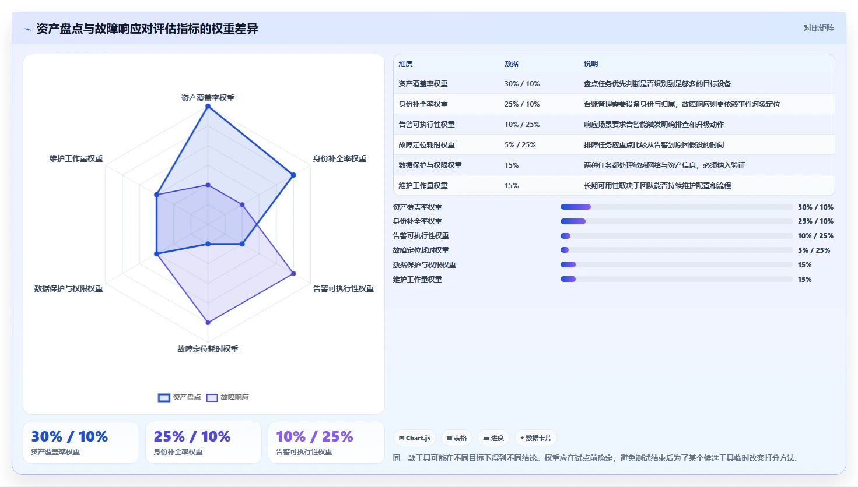Click the 告警可执行性权重 progress bar
This screenshot has height=487, width=858.
pyautogui.click(x=677, y=236)
